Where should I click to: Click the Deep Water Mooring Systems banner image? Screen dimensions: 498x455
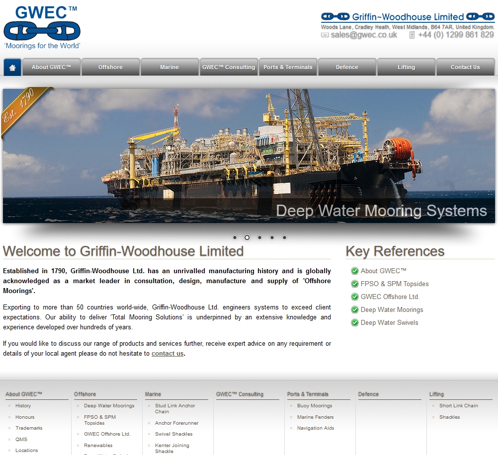click(x=249, y=156)
